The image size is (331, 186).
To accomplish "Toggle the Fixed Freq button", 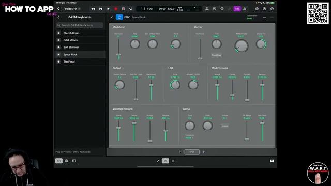I will pos(216,55).
